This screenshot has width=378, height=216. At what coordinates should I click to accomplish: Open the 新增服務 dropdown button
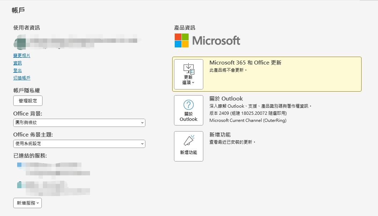click(28, 203)
